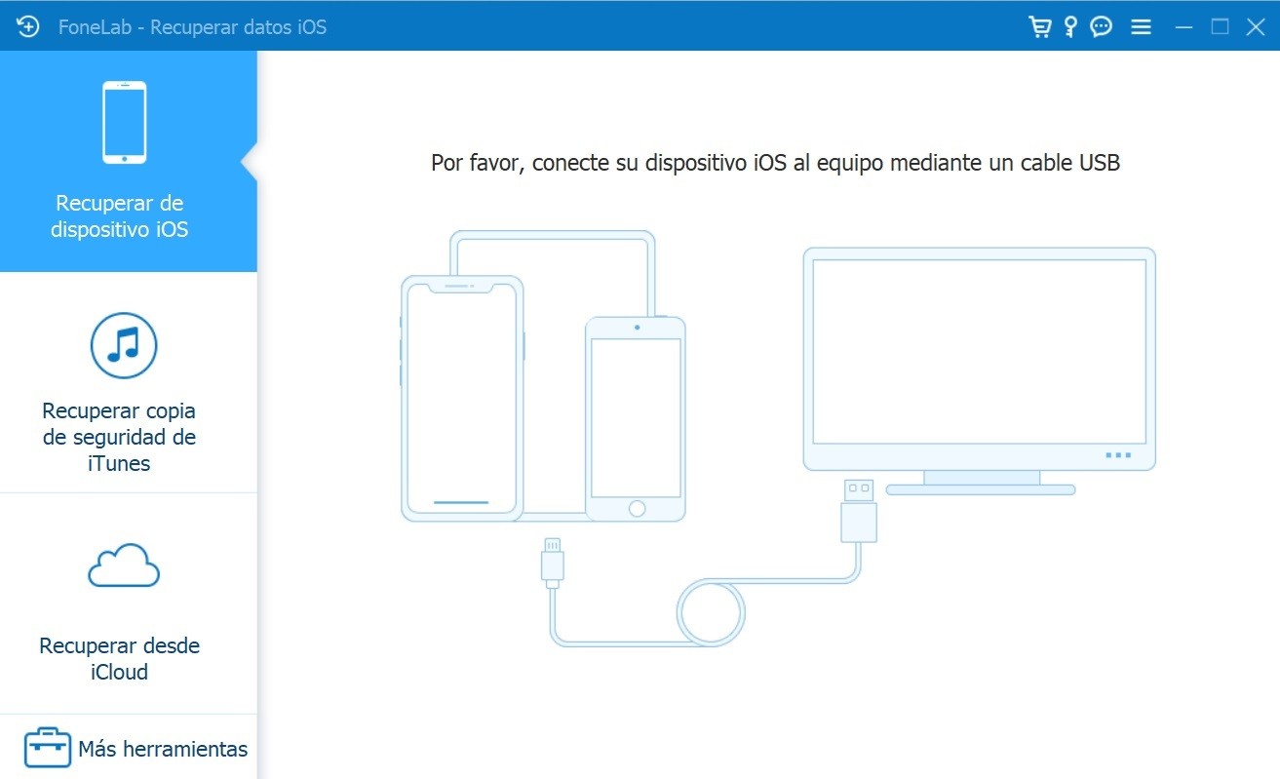Select the phone icon for iOS device recovery
This screenshot has width=1280, height=779.
click(125, 122)
